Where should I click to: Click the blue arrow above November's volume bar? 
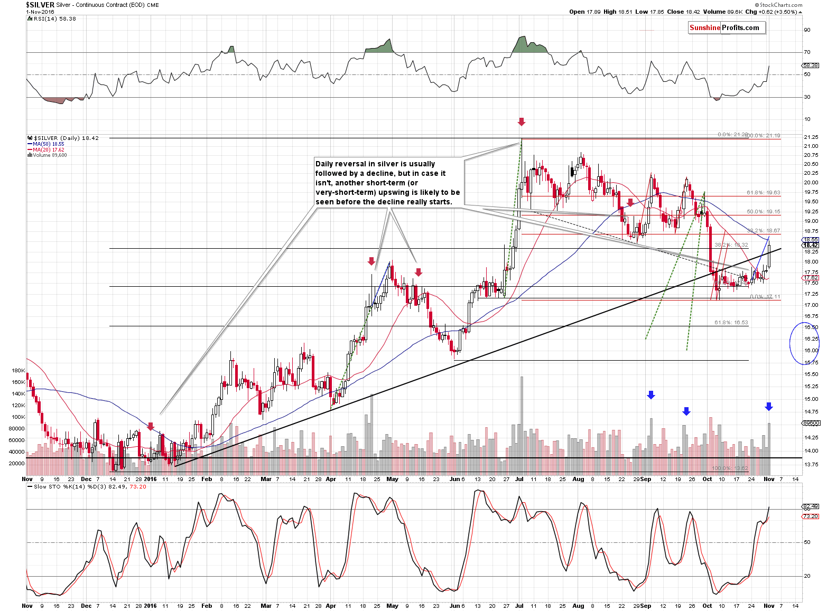point(769,407)
